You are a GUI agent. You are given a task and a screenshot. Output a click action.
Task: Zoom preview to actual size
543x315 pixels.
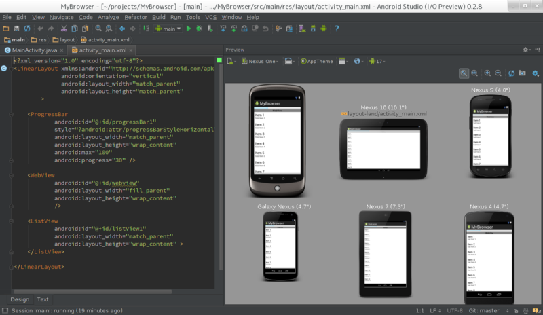tap(474, 73)
